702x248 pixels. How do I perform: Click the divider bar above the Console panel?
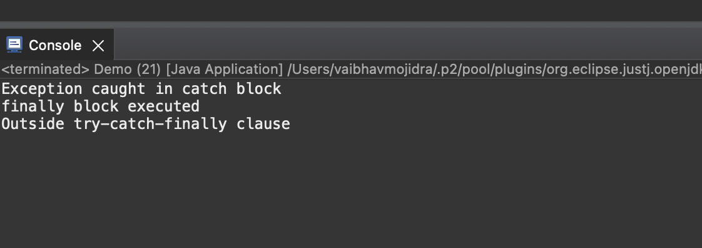(x=351, y=24)
